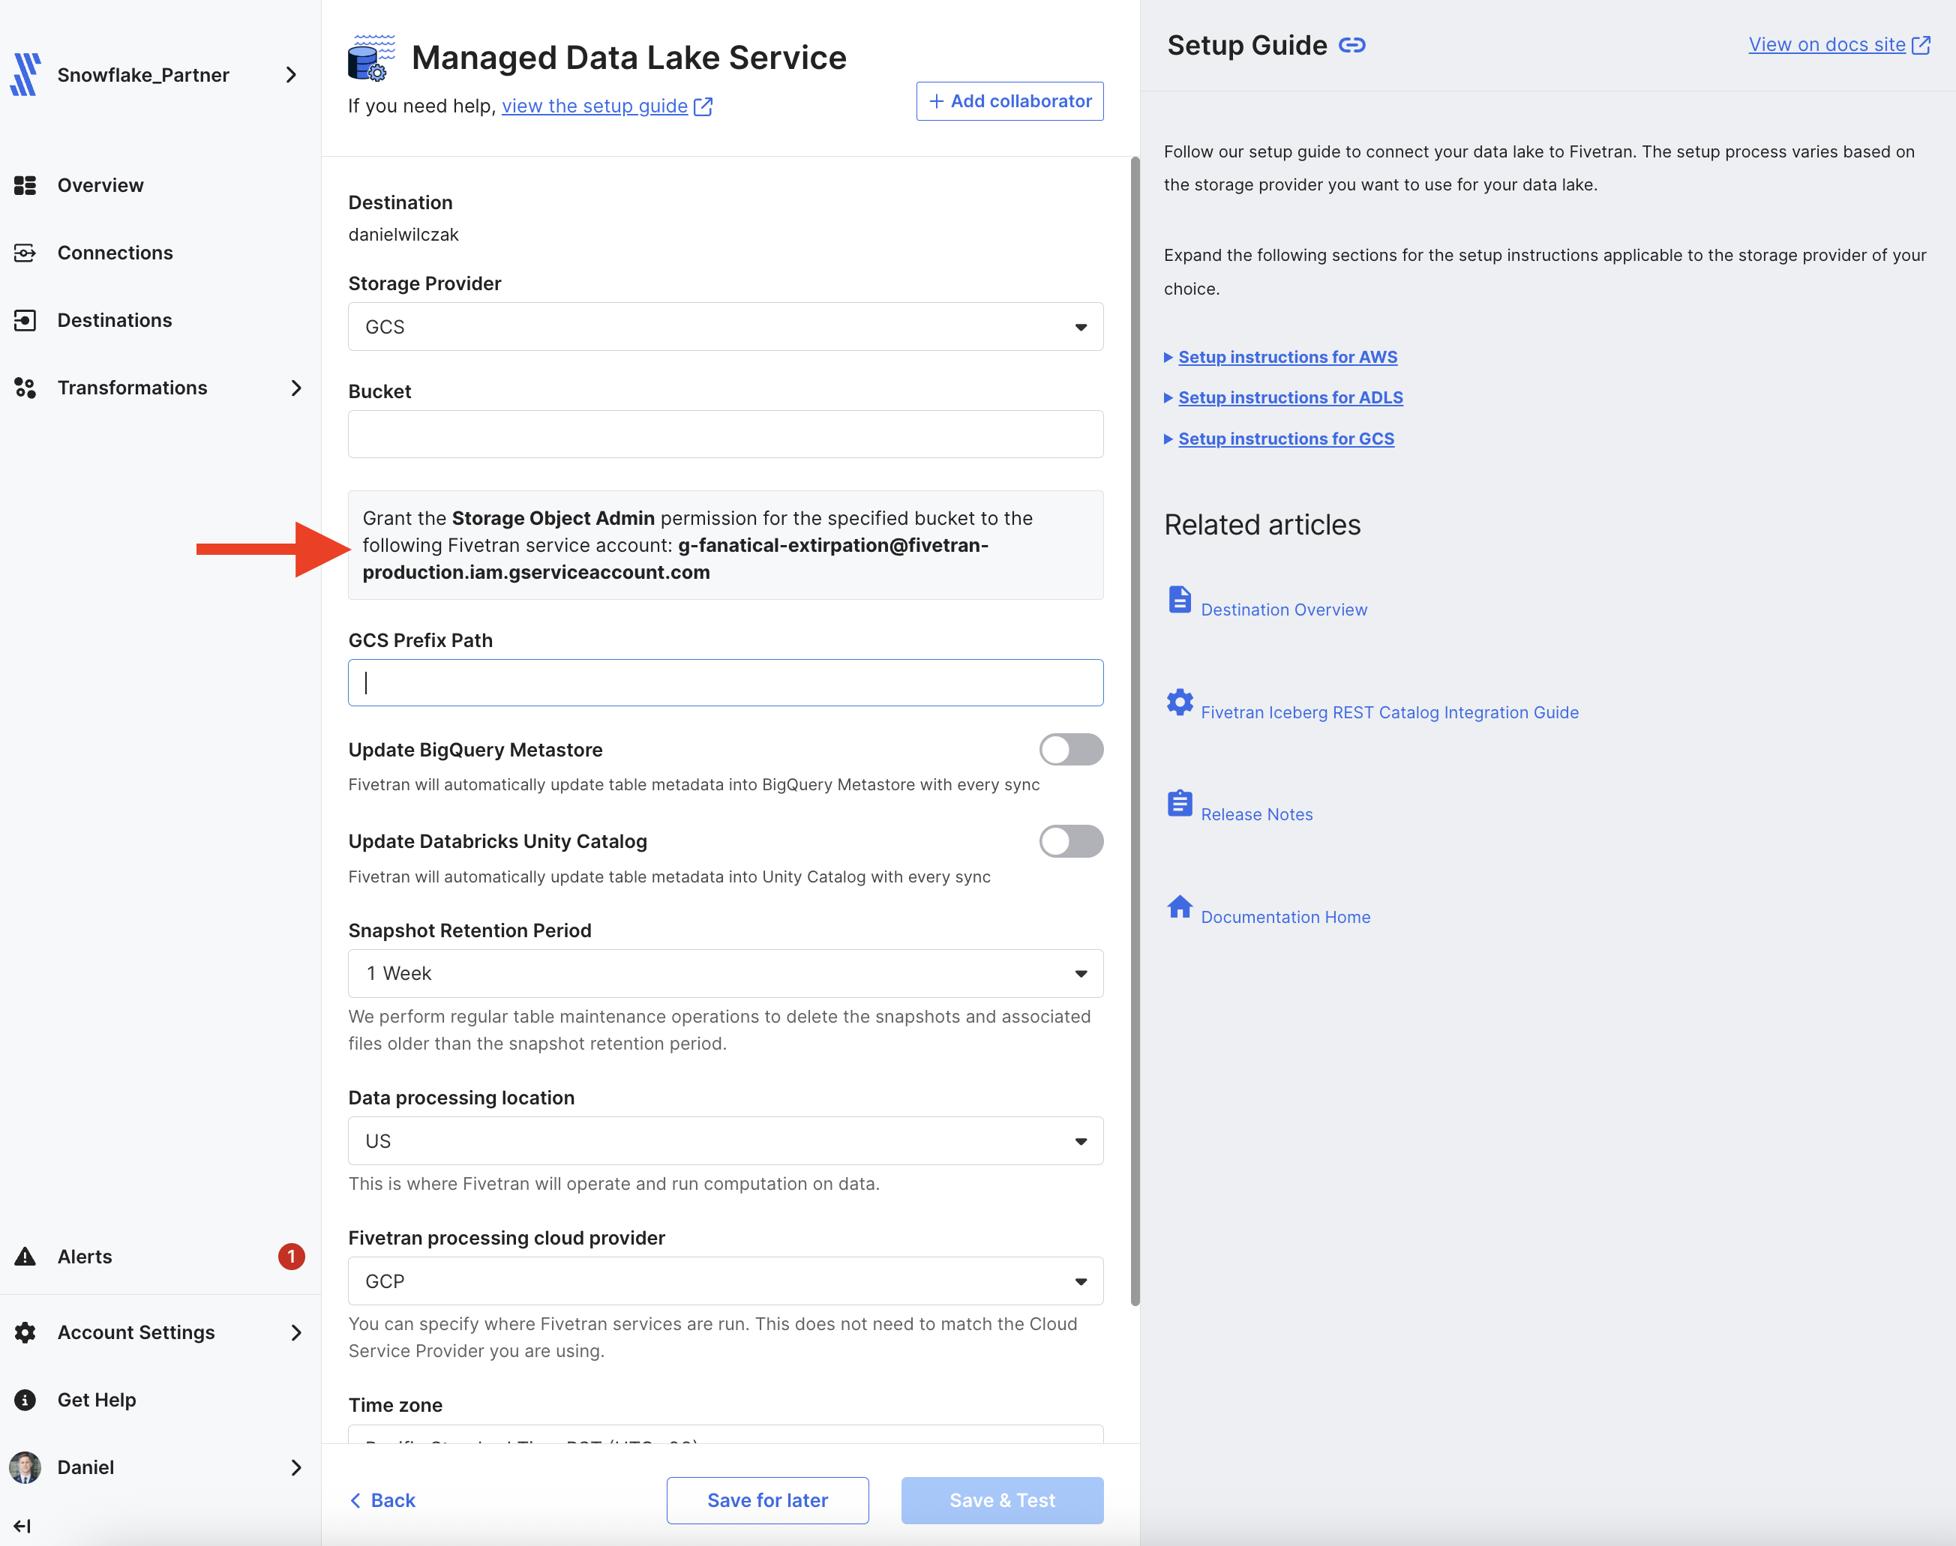Screen dimensions: 1956x1546
Task: Click the Connections sidebar icon
Action: click(25, 253)
